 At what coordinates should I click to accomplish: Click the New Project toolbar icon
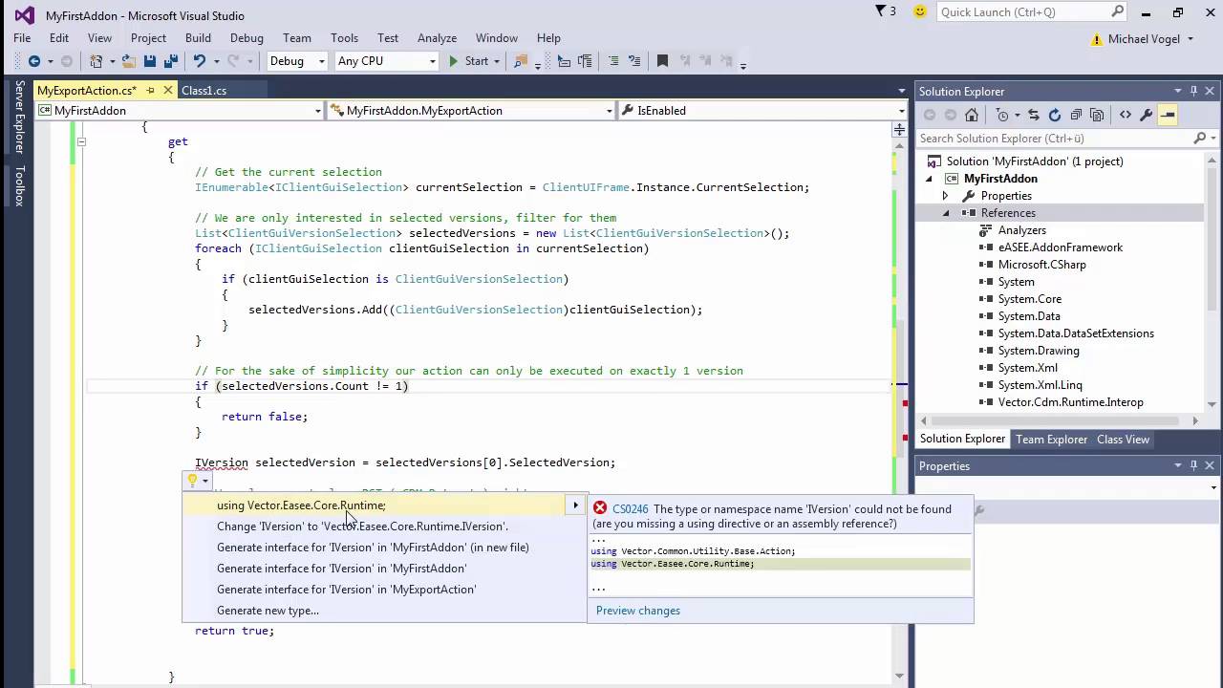pyautogui.click(x=96, y=61)
